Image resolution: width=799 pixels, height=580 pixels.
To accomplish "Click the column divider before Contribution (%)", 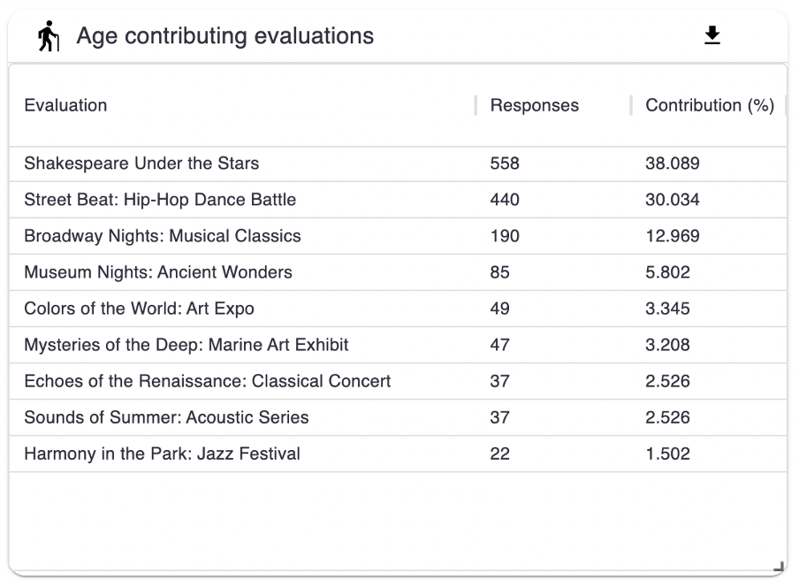I will click(x=631, y=105).
